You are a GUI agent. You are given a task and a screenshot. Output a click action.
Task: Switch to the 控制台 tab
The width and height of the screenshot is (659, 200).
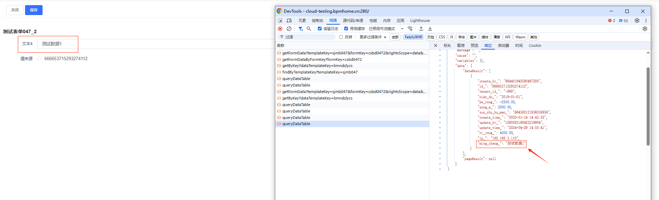pyautogui.click(x=317, y=21)
